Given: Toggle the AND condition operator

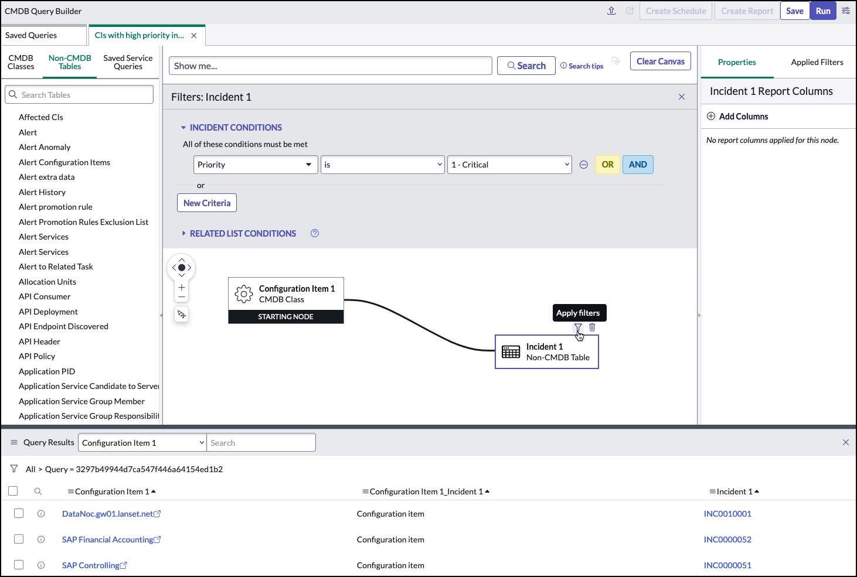Looking at the screenshot, I should click(637, 164).
